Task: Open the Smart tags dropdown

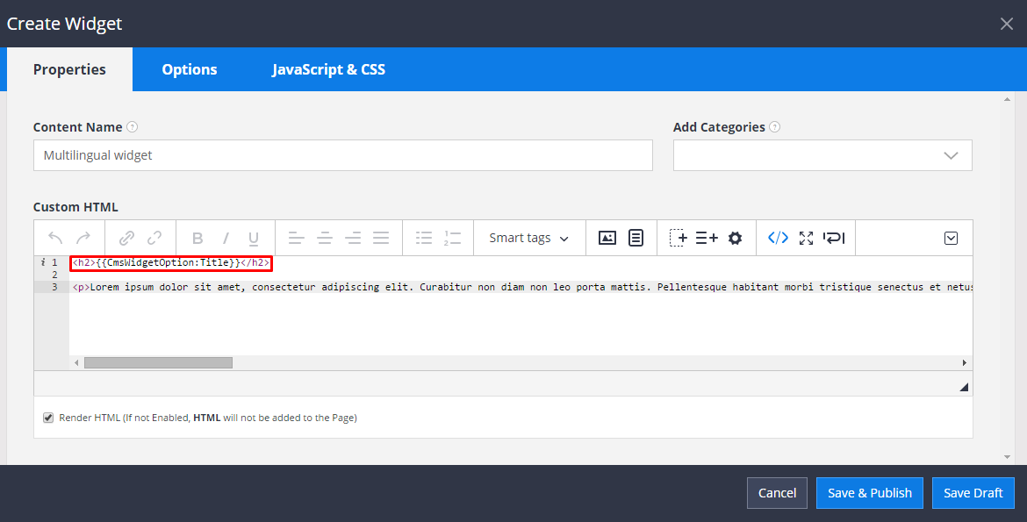Action: (528, 238)
